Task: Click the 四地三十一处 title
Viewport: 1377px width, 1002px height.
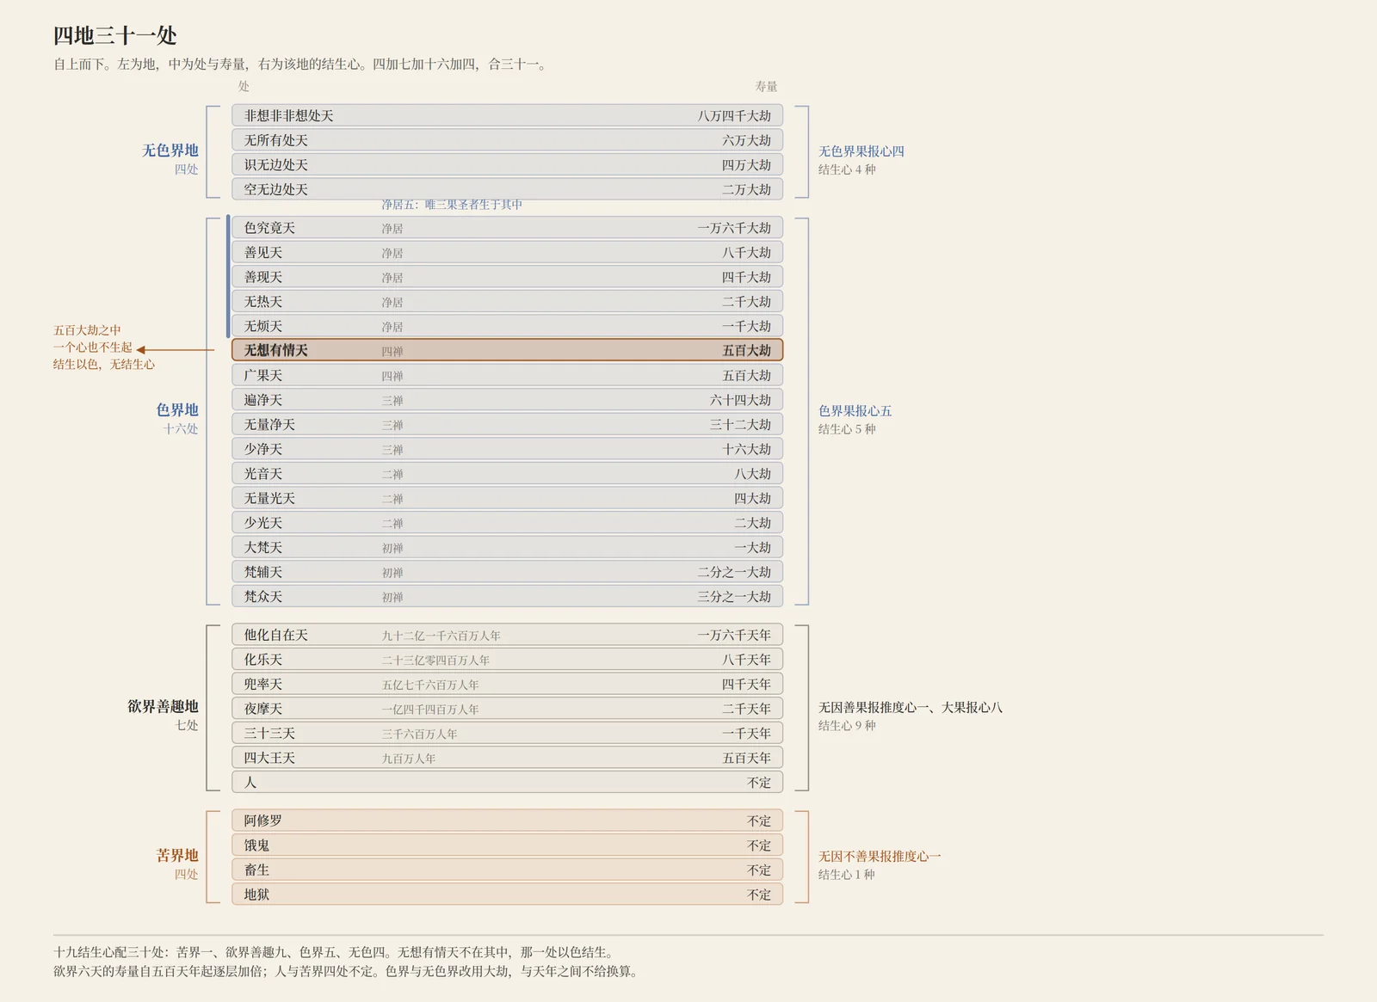Action: click(115, 35)
